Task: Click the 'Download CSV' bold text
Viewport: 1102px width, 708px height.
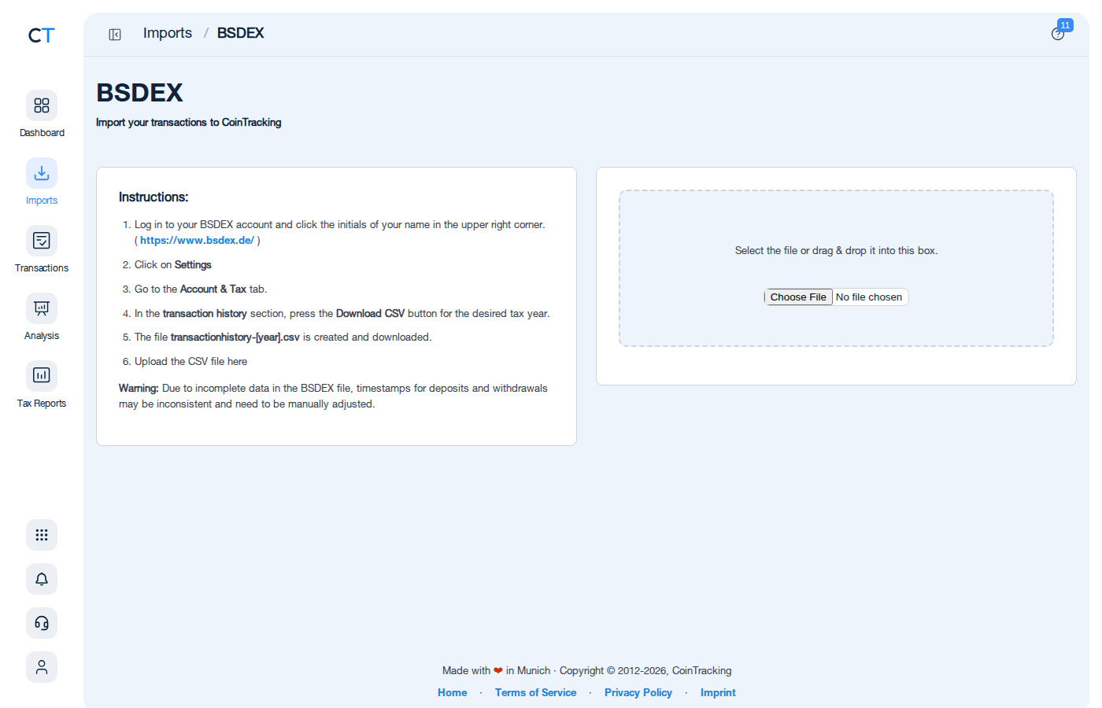Action: [x=370, y=314]
